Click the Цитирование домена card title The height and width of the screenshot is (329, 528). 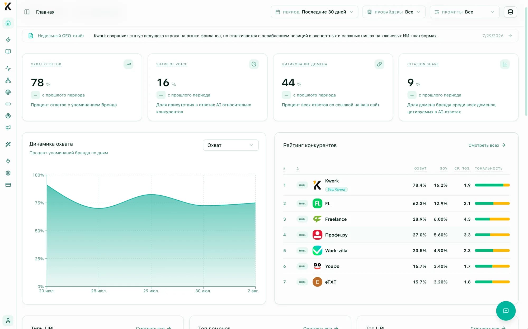304,64
